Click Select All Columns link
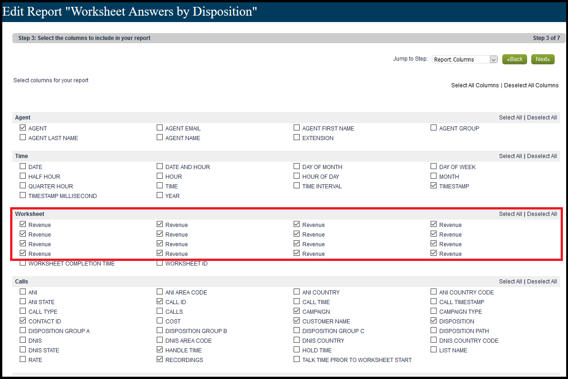The width and height of the screenshot is (568, 379). [x=475, y=85]
